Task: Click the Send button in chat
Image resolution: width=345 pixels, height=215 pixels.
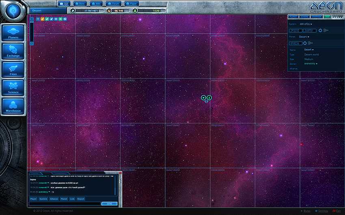Action: 109,204
